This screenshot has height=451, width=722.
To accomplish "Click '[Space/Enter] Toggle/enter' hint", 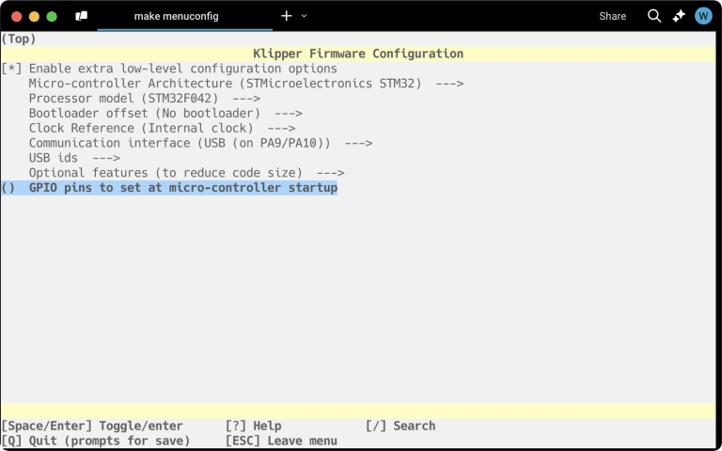I will pos(92,426).
